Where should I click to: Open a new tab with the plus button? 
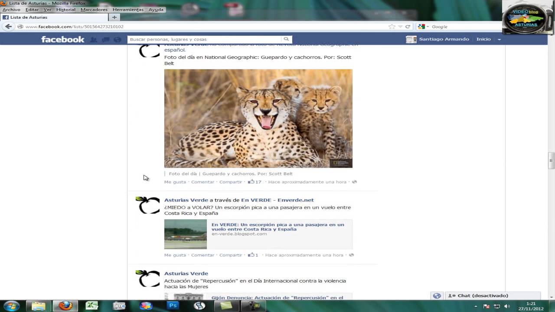pos(114,17)
